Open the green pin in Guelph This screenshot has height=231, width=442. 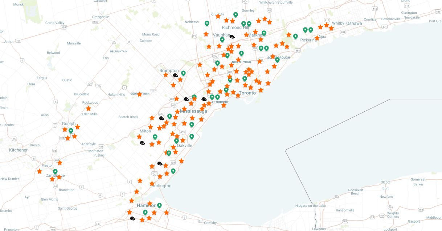(x=71, y=131)
